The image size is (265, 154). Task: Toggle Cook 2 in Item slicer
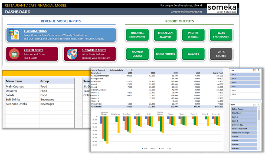pos(244,121)
